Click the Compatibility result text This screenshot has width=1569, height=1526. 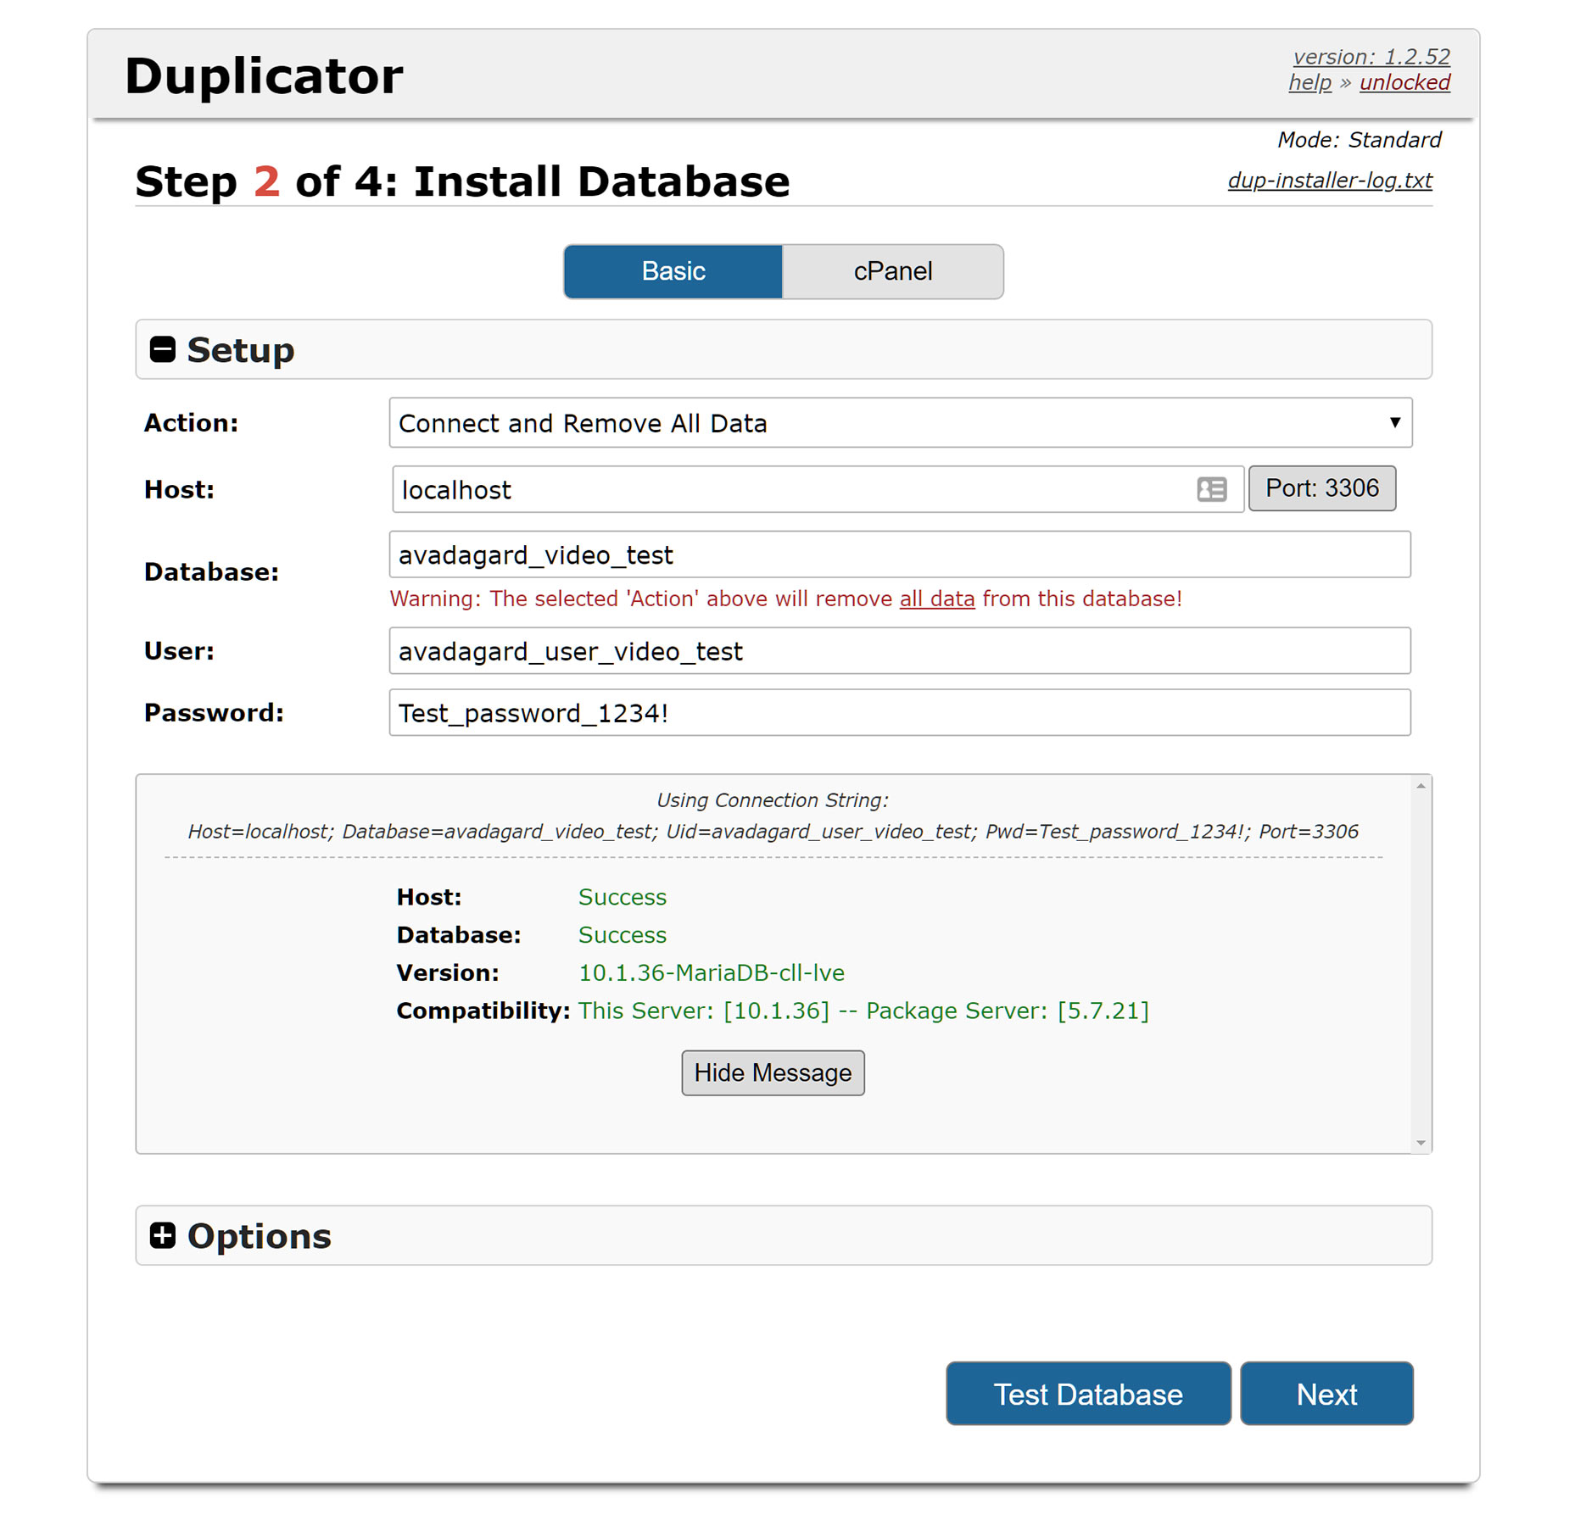pyautogui.click(x=863, y=1011)
